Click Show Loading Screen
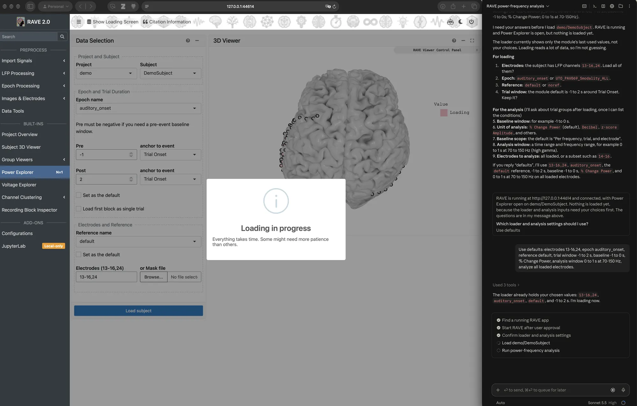Image resolution: width=637 pixels, height=406 pixels. pos(112,22)
